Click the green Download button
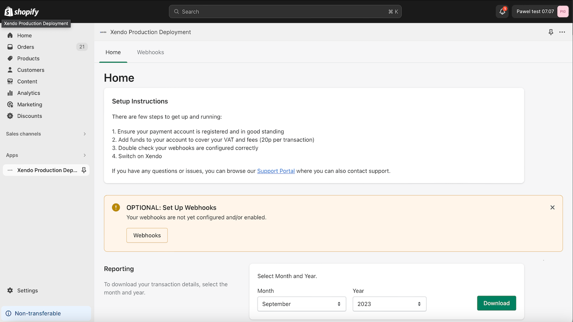 point(496,303)
